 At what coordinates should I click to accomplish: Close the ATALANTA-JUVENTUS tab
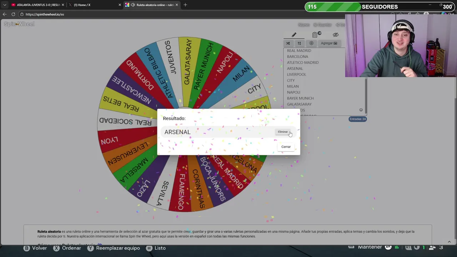[63, 5]
